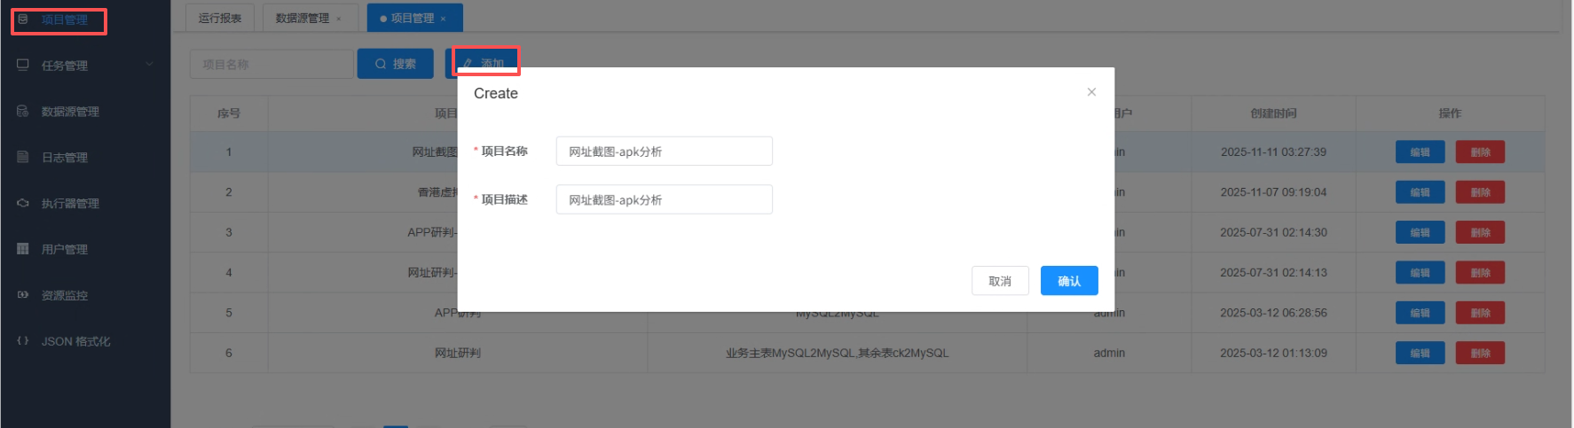This screenshot has width=1574, height=428.
Task: Focus the 项目名称 field in dialog
Action: click(x=664, y=152)
